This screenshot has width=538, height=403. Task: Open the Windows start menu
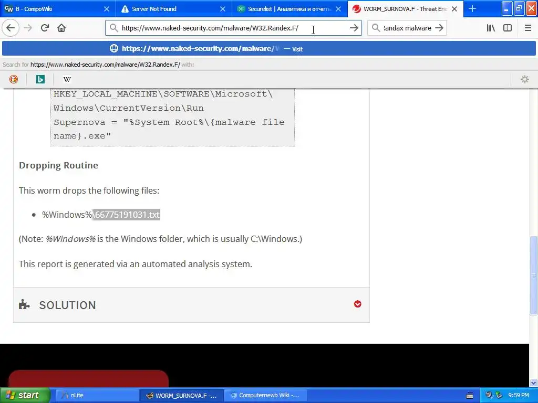[25, 395]
